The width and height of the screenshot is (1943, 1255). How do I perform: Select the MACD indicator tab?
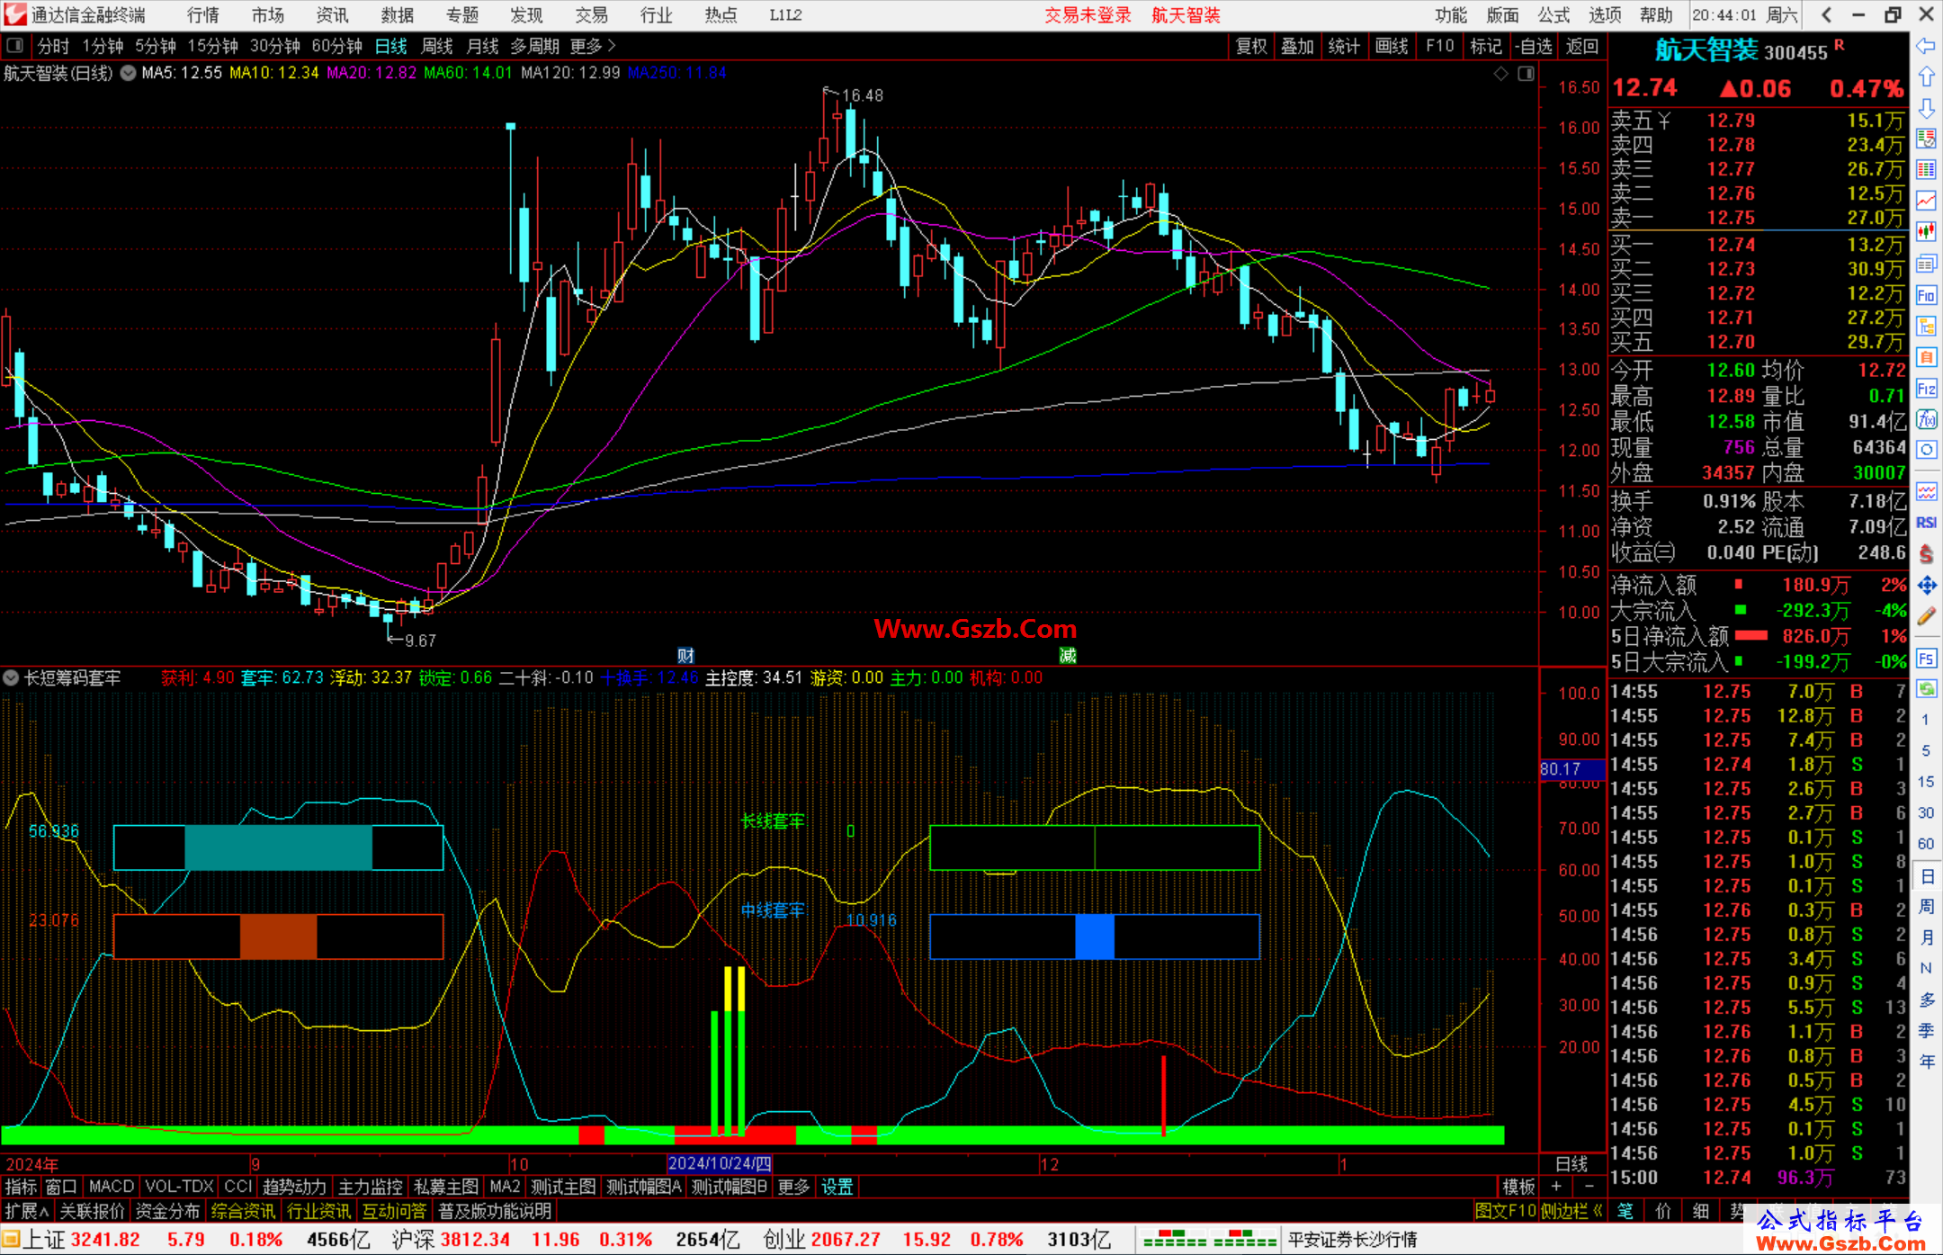coord(112,1187)
